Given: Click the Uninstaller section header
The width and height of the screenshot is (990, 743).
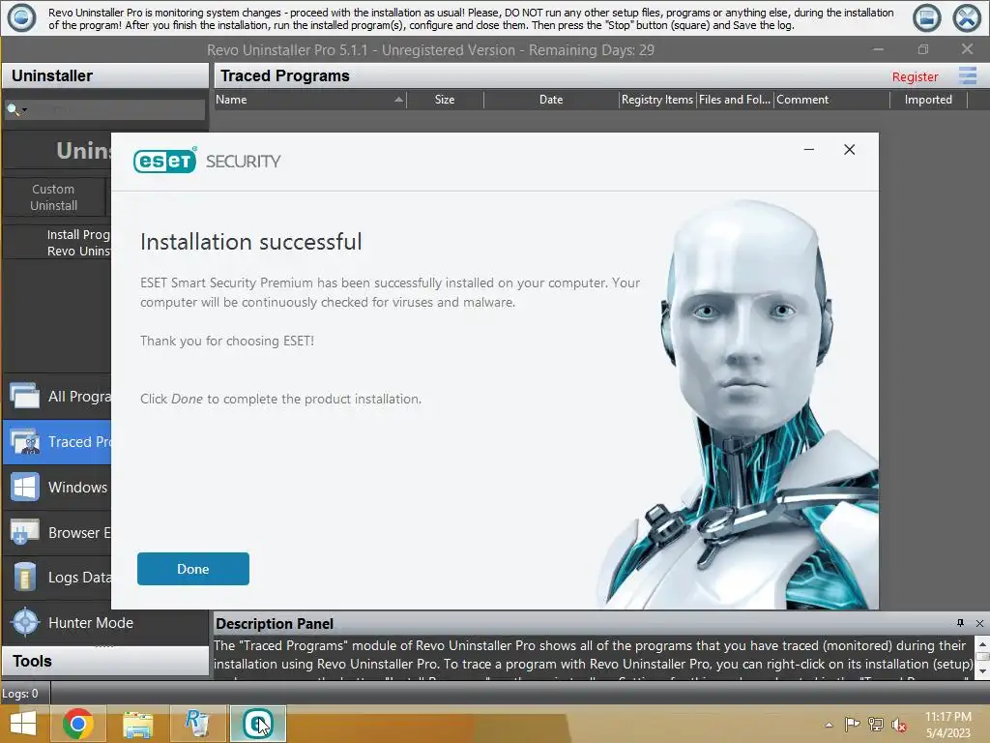Looking at the screenshot, I should [x=104, y=75].
